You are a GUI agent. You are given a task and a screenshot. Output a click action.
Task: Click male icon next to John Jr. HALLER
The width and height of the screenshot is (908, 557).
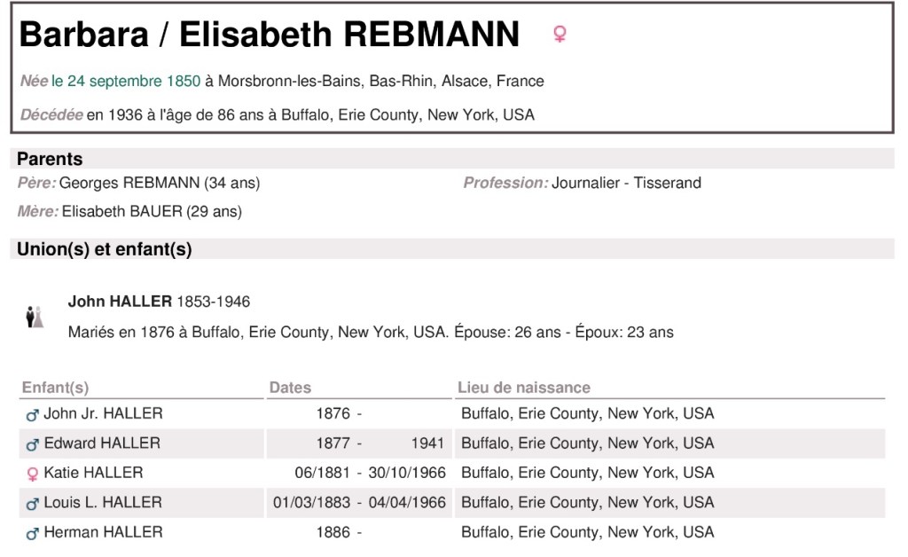point(33,414)
